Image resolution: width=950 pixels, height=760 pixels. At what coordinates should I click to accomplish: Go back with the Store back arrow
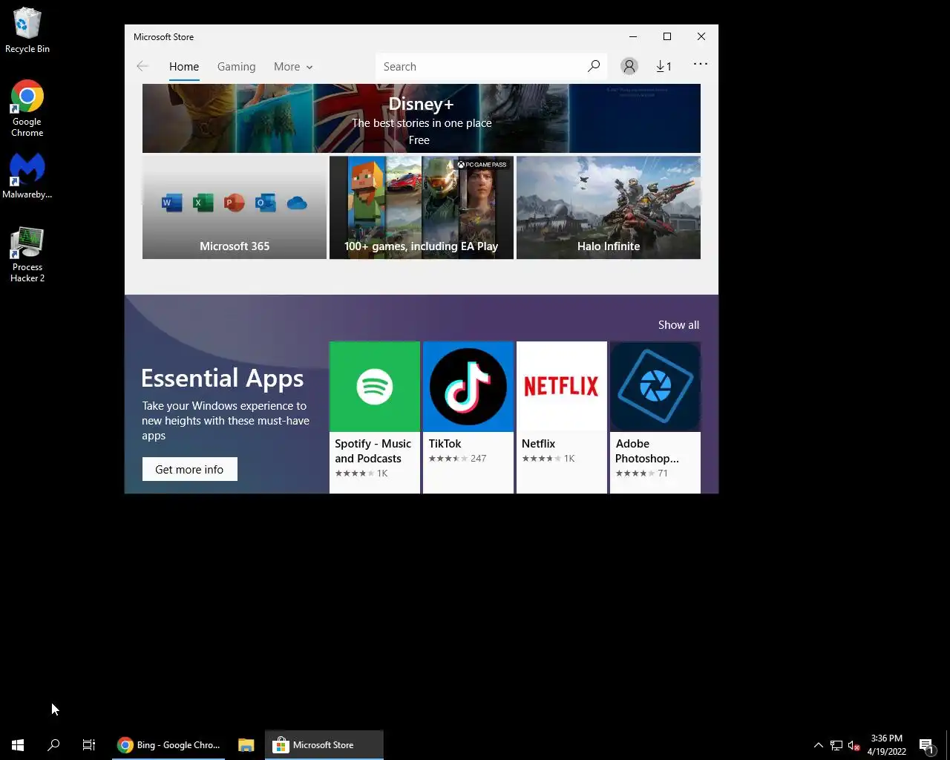(x=142, y=66)
